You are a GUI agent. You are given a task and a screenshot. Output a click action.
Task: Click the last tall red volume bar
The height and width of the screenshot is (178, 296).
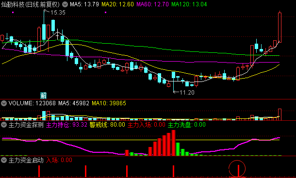coord(280,114)
